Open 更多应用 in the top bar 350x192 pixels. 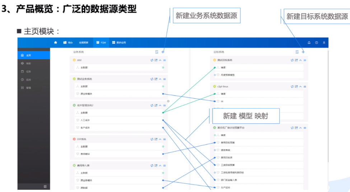point(119,43)
